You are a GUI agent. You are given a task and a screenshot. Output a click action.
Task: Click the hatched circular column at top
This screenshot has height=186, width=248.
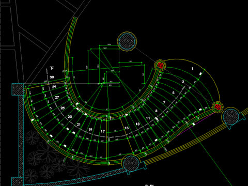coord(127,41)
